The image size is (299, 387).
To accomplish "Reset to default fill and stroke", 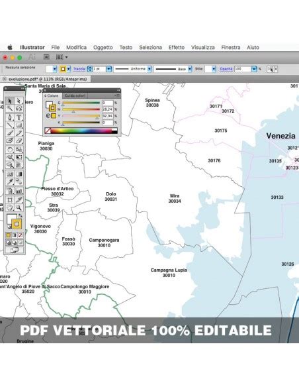I will tap(9, 227).
